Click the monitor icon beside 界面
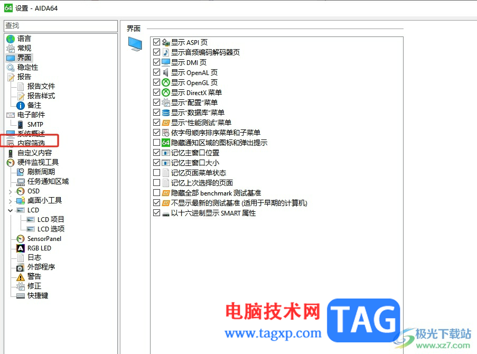Viewport: 477px width, 354px height. [x=11, y=58]
